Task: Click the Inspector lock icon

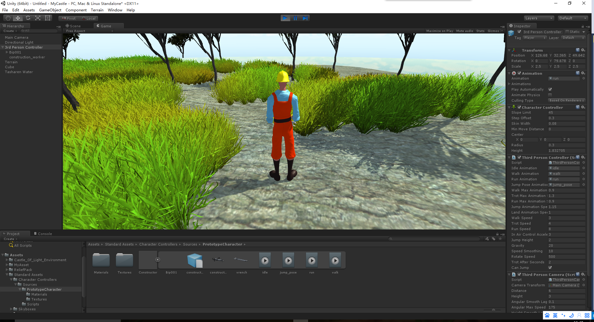Action: tap(583, 26)
